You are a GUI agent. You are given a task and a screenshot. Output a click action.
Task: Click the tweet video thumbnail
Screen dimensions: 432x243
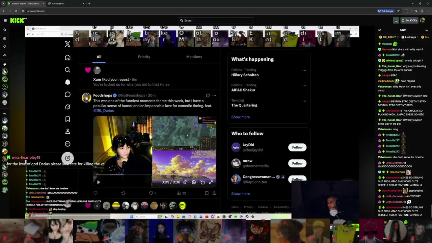coord(155,151)
